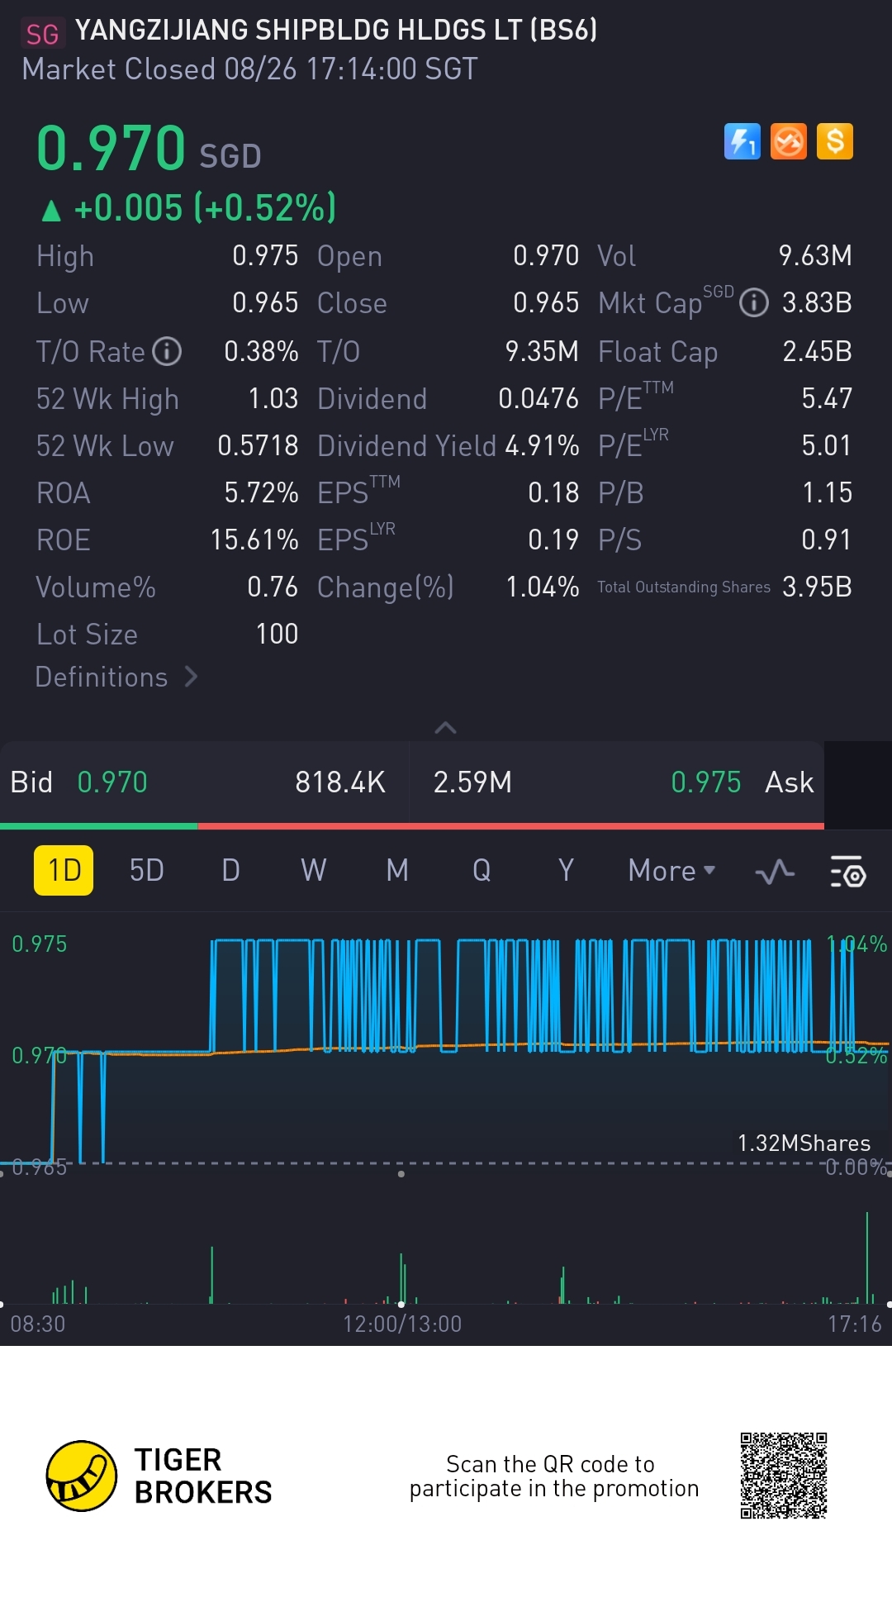The height and width of the screenshot is (1607, 892).
Task: Switch to the W weekly chart tab
Action: pos(314,871)
